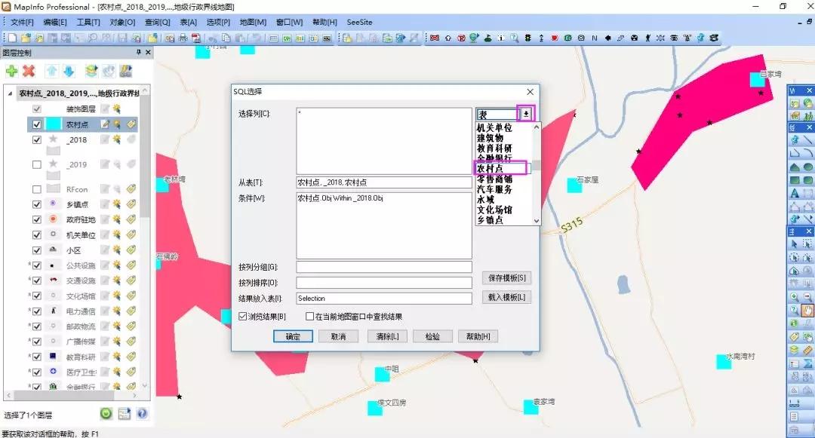Choose 乡镇点 from the table dropdown list
This screenshot has height=438, width=815.
coord(491,220)
